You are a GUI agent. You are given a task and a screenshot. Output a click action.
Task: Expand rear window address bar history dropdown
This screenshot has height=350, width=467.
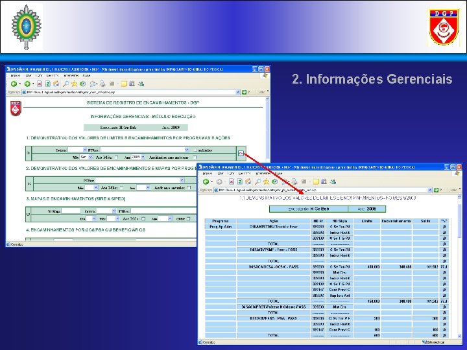(x=237, y=92)
